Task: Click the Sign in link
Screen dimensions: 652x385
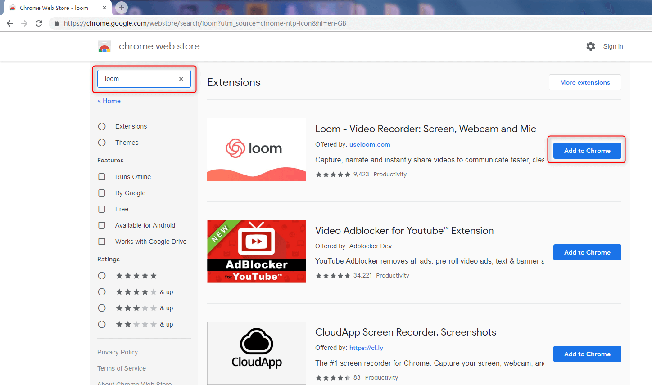Action: pyautogui.click(x=613, y=46)
